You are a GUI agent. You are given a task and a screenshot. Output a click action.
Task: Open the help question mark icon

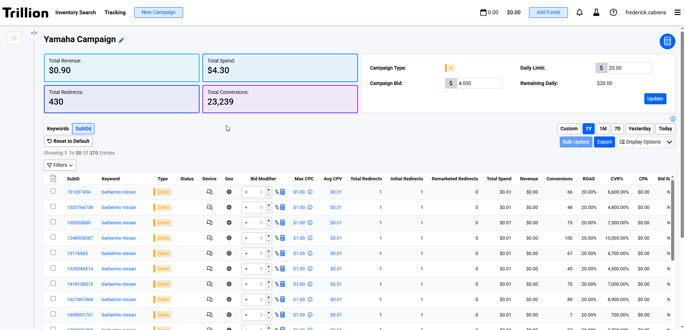(613, 12)
